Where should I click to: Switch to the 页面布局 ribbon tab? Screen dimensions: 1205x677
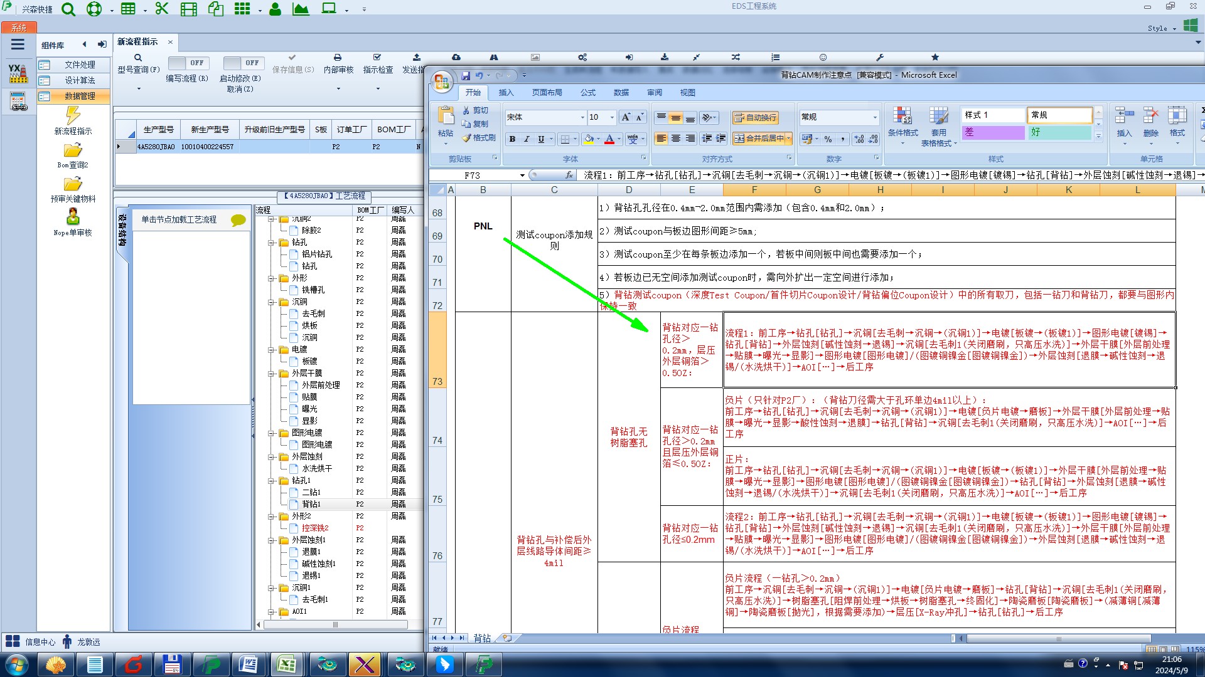(547, 92)
